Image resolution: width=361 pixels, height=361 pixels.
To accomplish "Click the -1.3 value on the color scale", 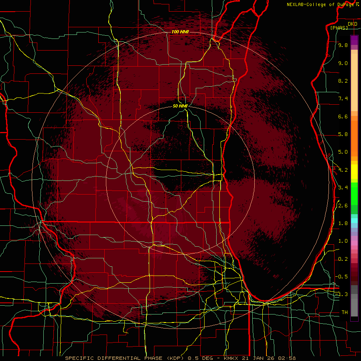I will coord(341,294).
